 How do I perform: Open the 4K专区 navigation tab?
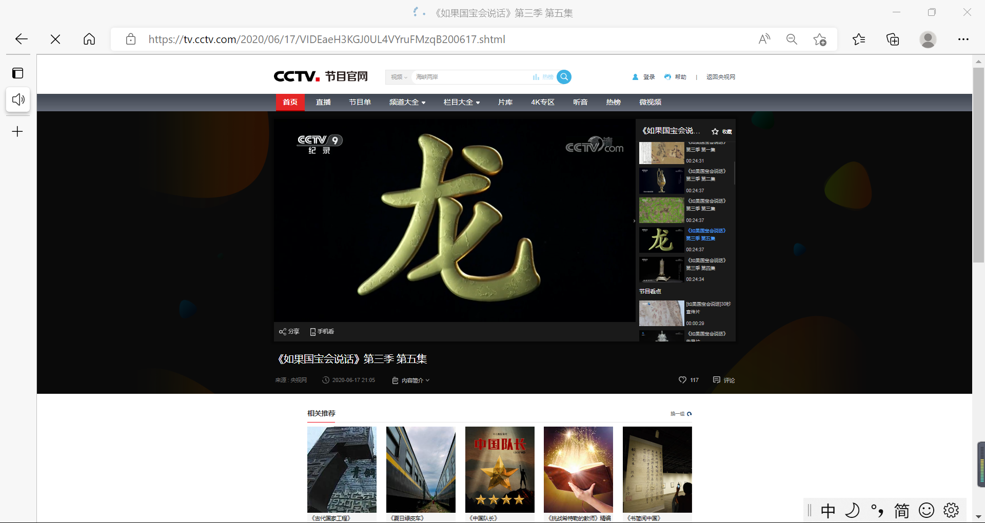click(543, 103)
